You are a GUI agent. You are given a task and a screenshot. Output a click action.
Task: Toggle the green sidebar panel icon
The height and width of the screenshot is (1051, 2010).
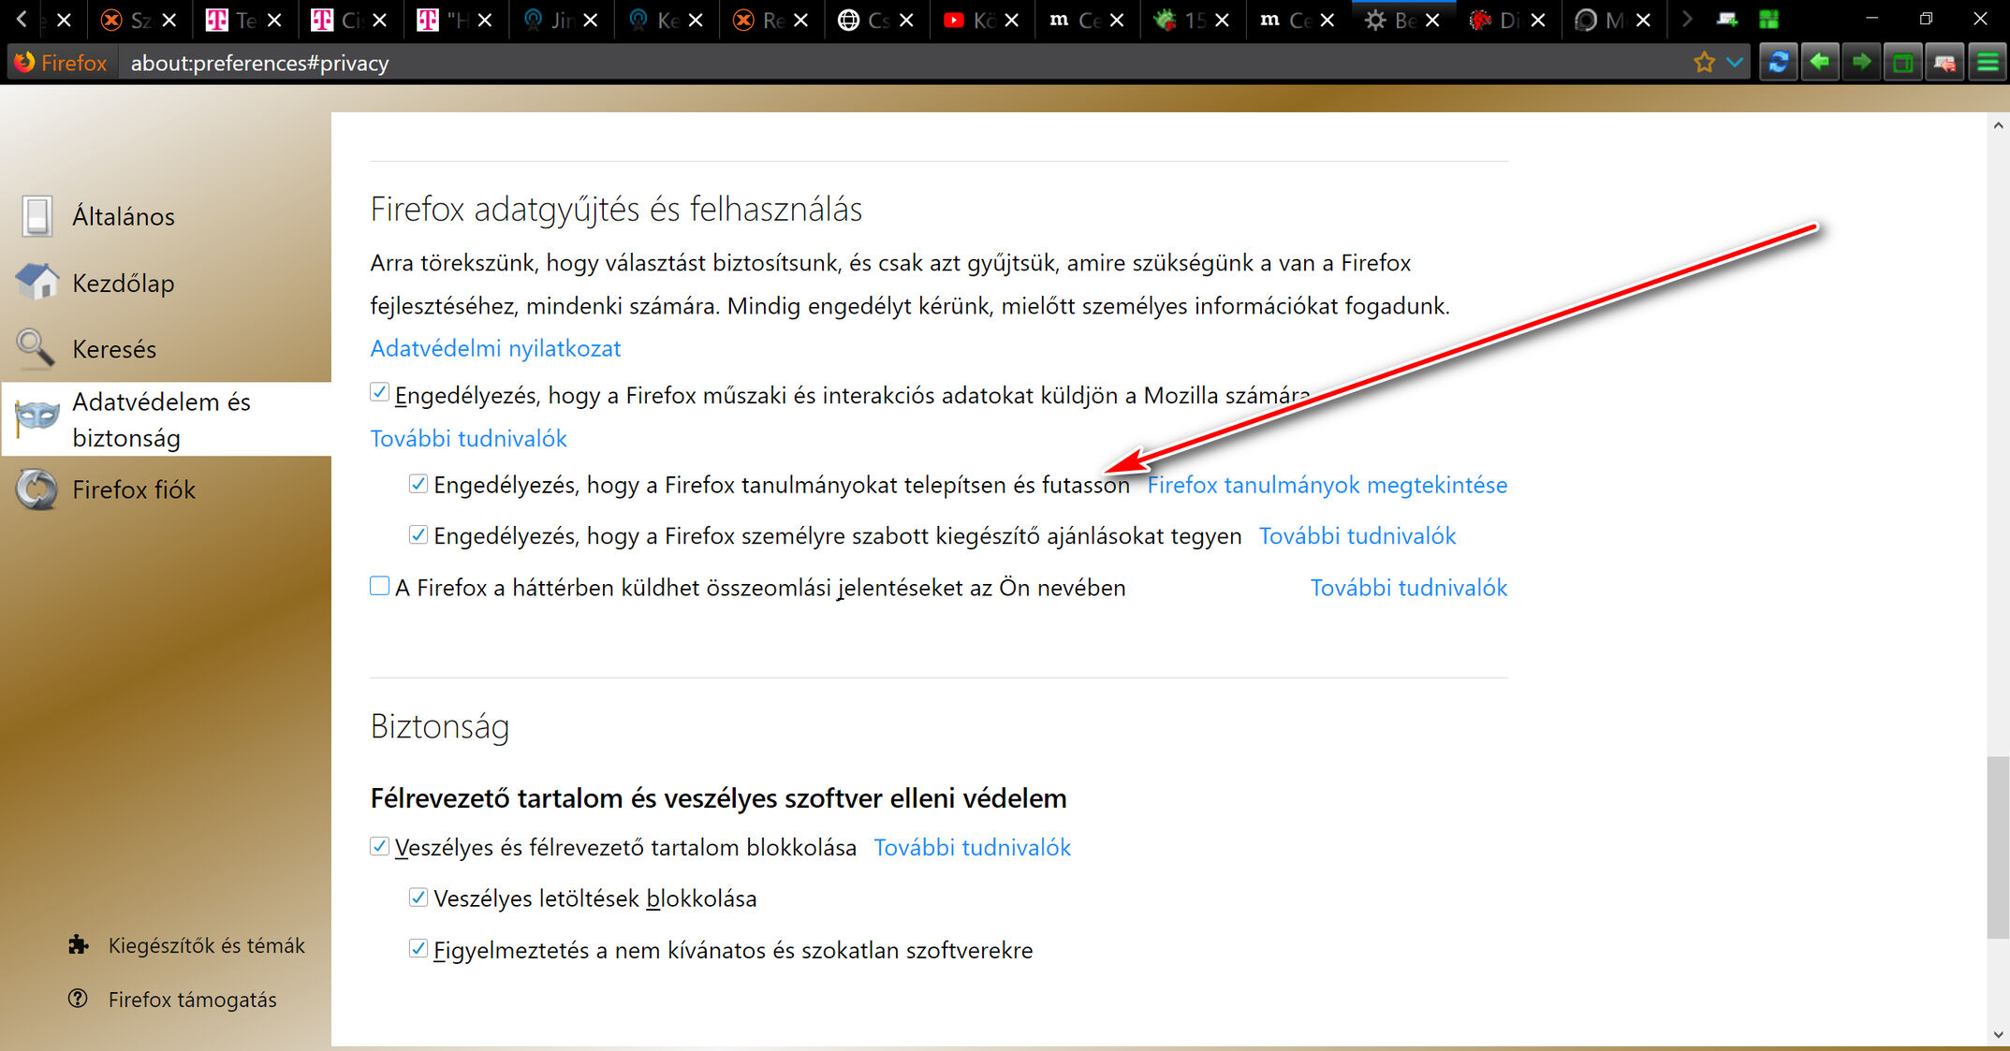[x=1902, y=63]
